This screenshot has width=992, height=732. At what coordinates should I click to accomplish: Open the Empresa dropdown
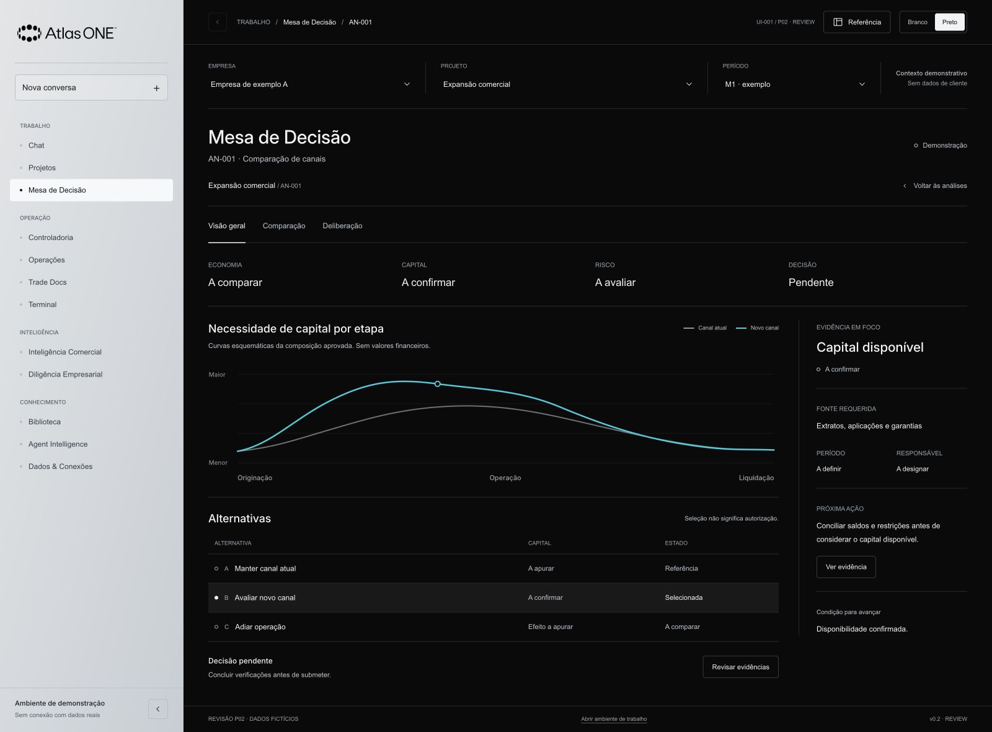(x=311, y=84)
